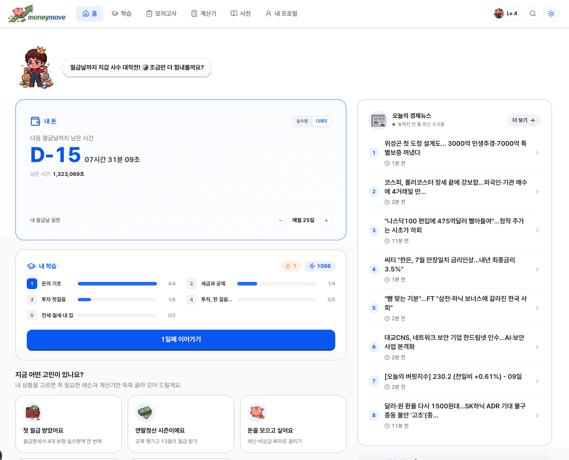Click the wallet icon beside 내 돈
Image resolution: width=569 pixels, height=460 pixels.
coord(35,121)
